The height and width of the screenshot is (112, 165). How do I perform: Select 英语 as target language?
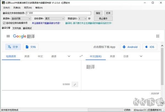[112, 56]
